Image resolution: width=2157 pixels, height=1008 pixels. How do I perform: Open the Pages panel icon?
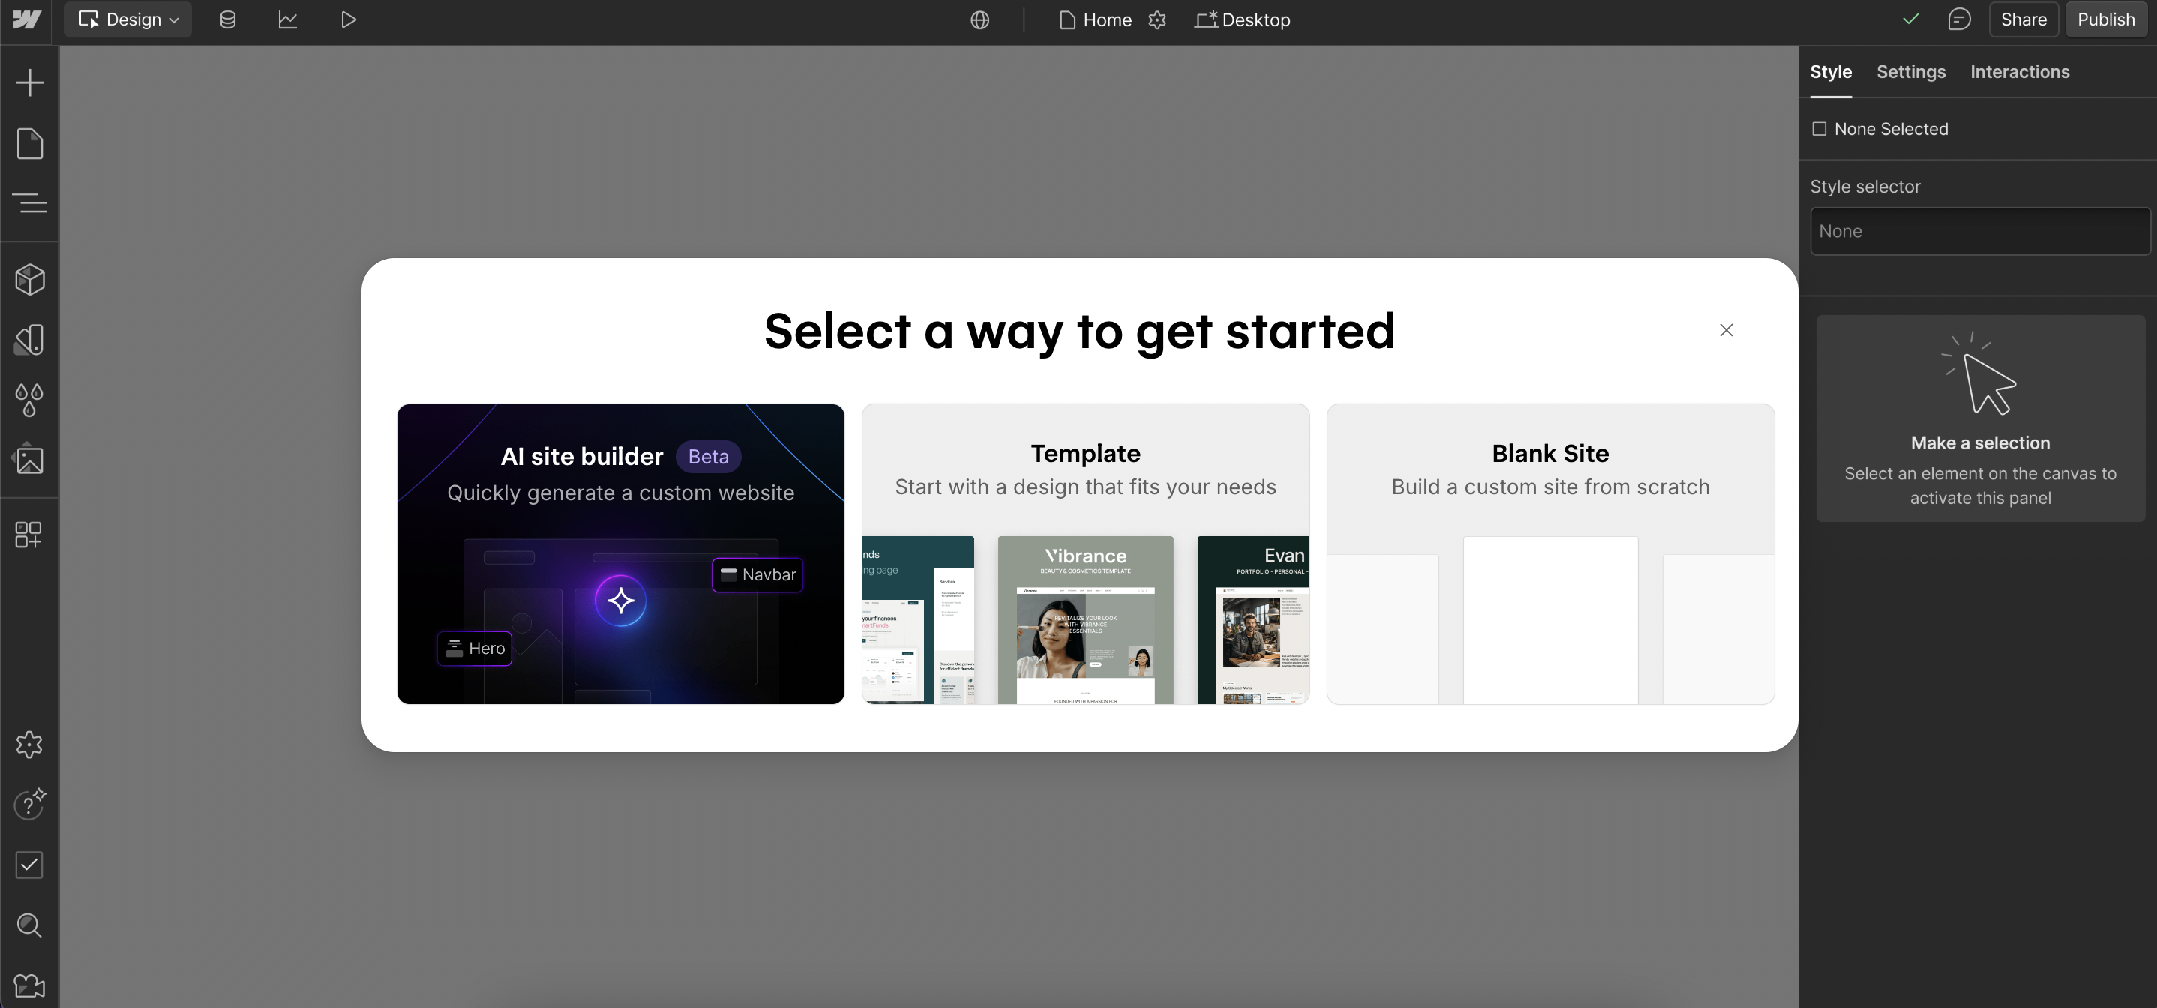pyautogui.click(x=29, y=143)
